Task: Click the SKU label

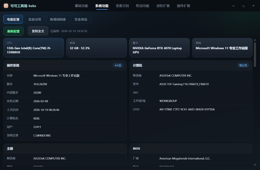Action: pos(135,93)
